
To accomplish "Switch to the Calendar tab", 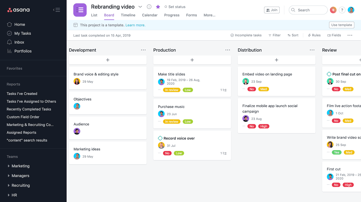I will (150, 15).
